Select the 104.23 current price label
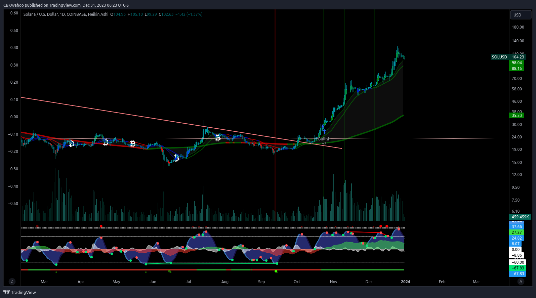Viewport: 536px width, 298px height. tap(518, 57)
